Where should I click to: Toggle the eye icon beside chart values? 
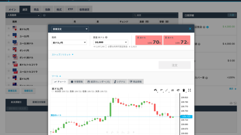click(53, 91)
